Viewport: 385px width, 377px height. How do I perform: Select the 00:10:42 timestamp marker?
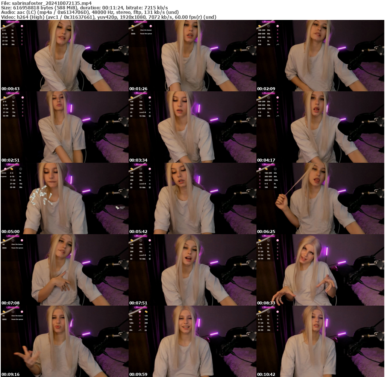266,374
